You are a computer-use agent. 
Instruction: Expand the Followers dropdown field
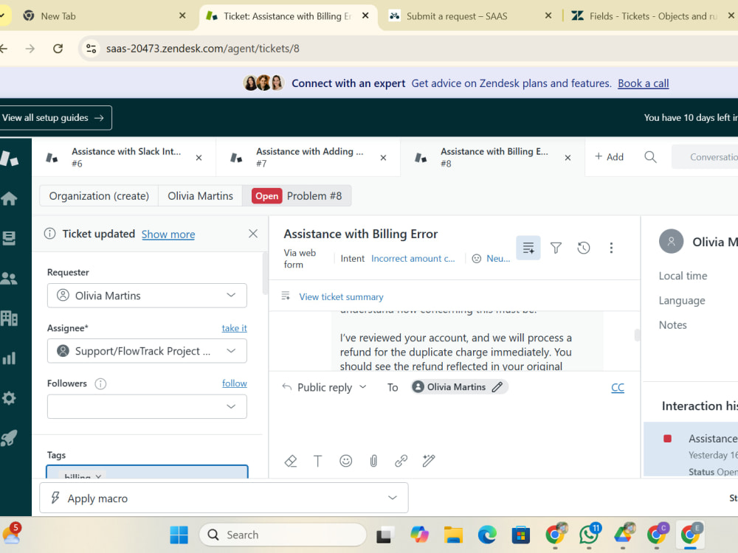147,406
